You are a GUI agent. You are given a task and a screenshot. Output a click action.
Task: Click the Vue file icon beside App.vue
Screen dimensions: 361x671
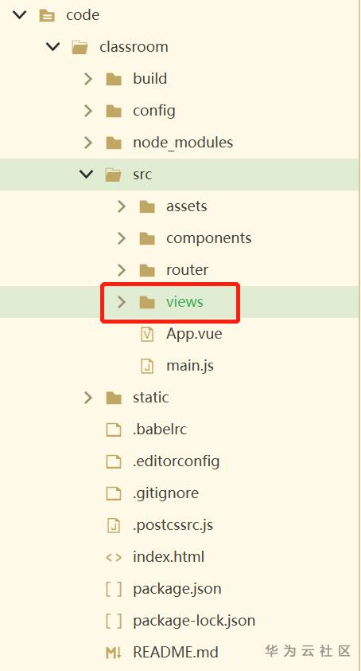(x=147, y=334)
